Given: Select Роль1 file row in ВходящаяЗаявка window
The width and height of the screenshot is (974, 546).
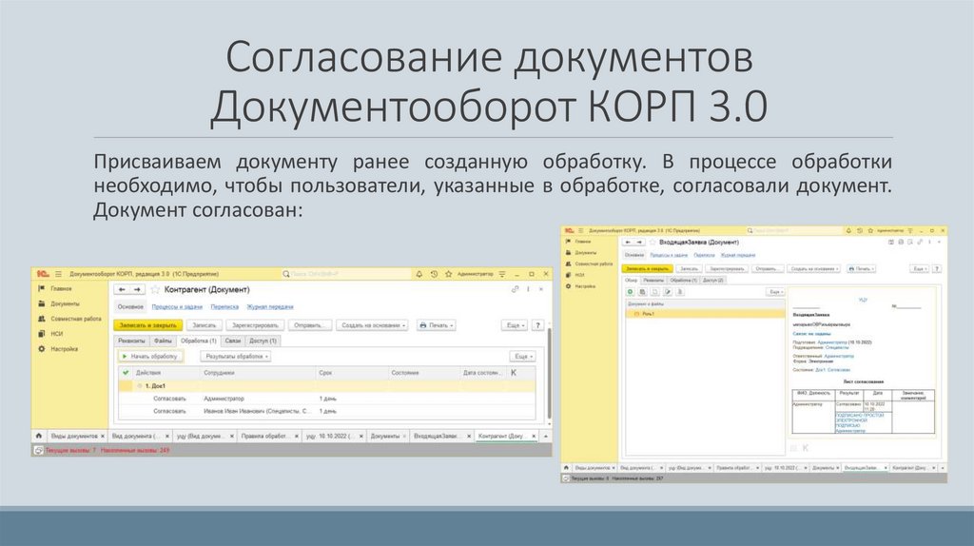Looking at the screenshot, I should pos(706,314).
